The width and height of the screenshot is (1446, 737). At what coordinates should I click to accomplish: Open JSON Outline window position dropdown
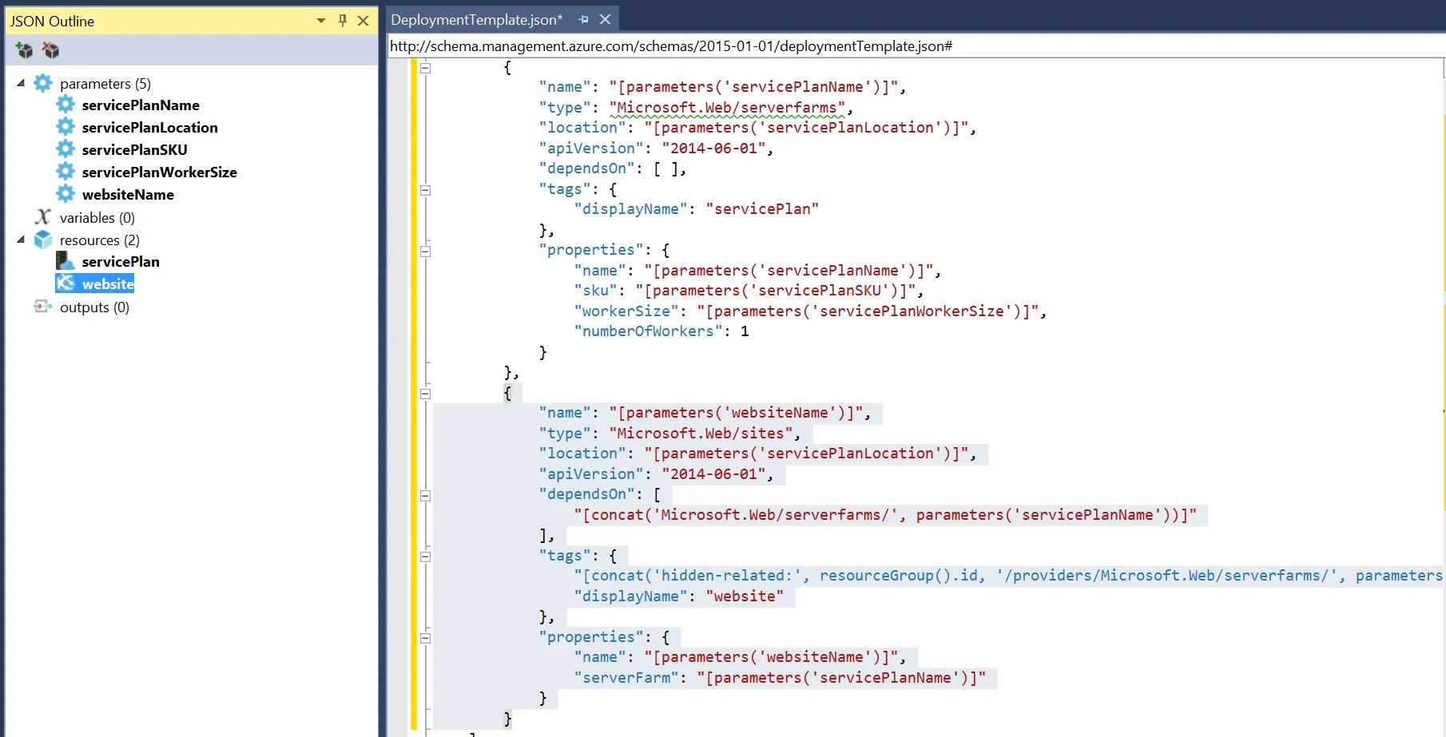(x=321, y=21)
